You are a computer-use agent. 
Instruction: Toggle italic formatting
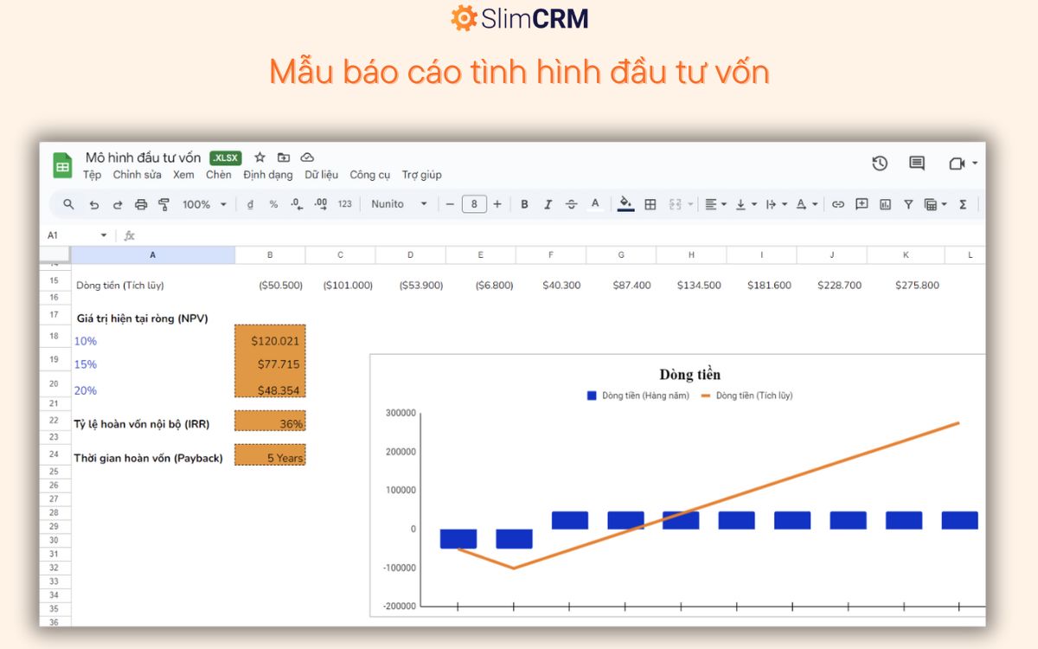548,204
